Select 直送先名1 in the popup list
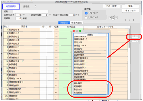The image size is (143, 101). tap(90, 49)
